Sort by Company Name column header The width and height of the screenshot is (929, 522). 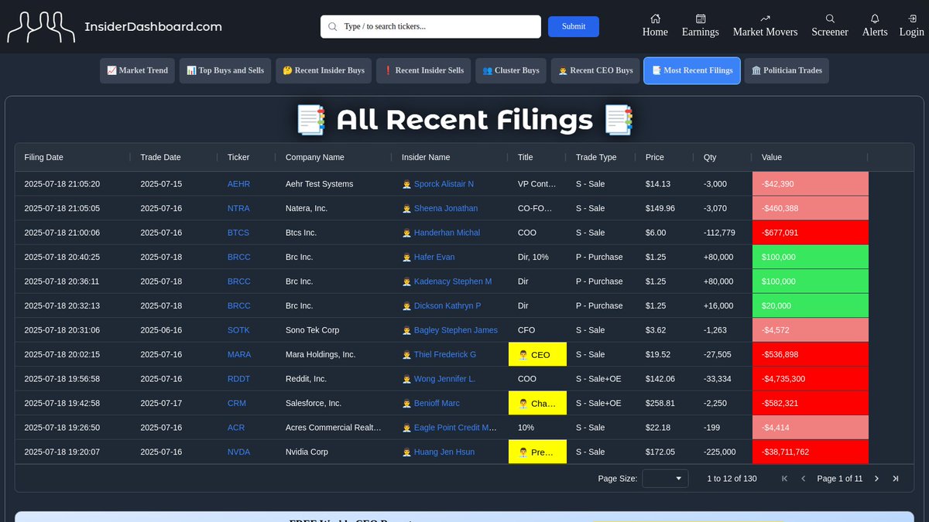pyautogui.click(x=315, y=157)
